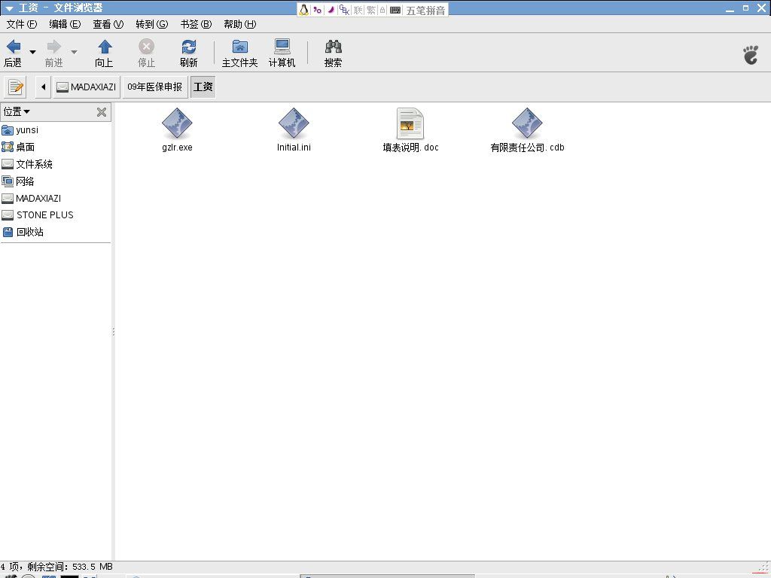
Task: Select MADAXIAZI path bar button
Action: [87, 87]
